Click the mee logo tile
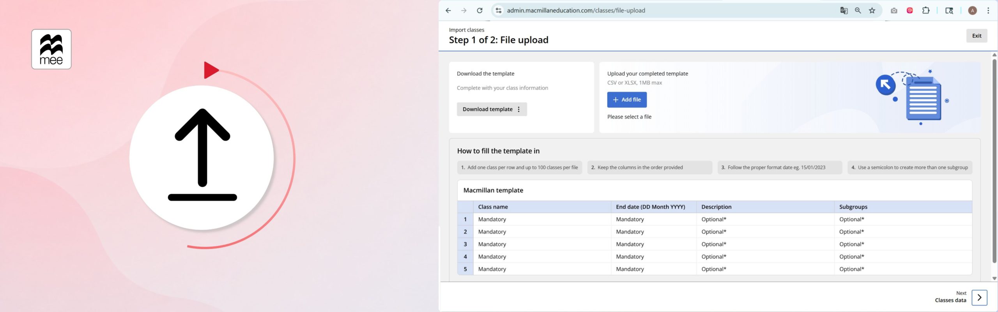The width and height of the screenshot is (998, 312). pos(51,49)
